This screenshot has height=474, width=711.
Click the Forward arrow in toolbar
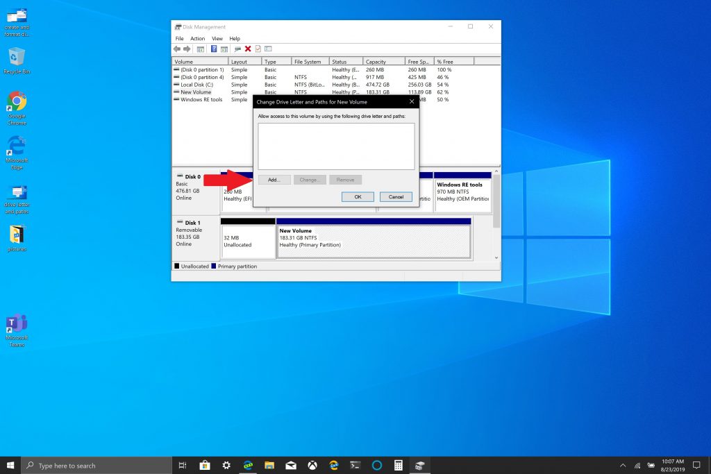(x=187, y=49)
